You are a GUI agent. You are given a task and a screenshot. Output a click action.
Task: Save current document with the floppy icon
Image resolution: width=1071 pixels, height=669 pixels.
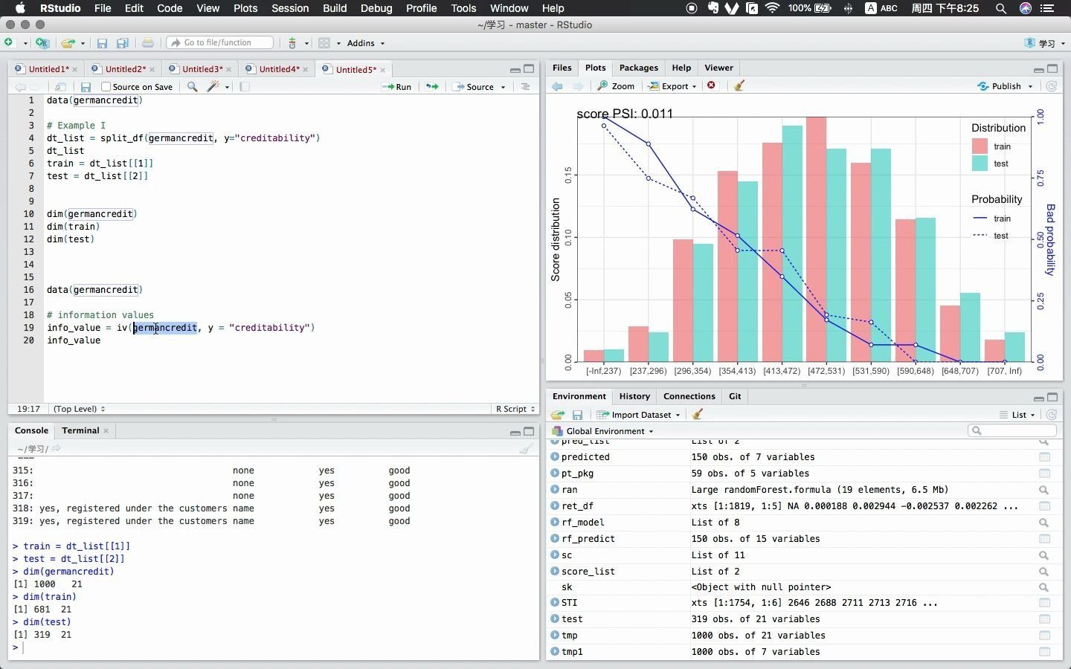pyautogui.click(x=86, y=87)
